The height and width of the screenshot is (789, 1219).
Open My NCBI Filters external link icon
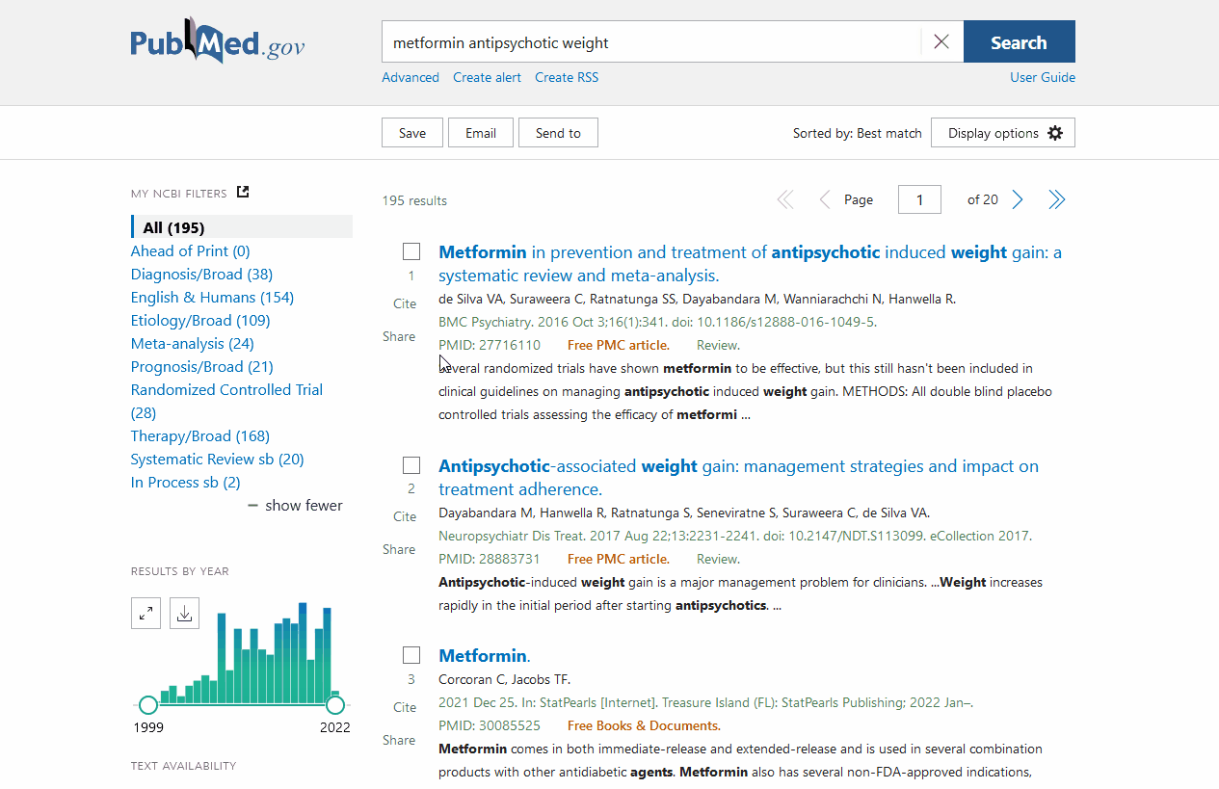tap(243, 192)
